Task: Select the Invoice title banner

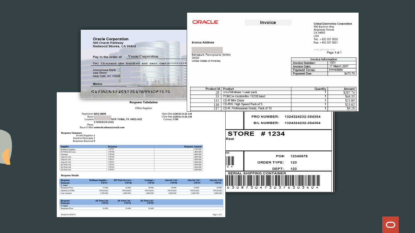Action: pyautogui.click(x=268, y=22)
